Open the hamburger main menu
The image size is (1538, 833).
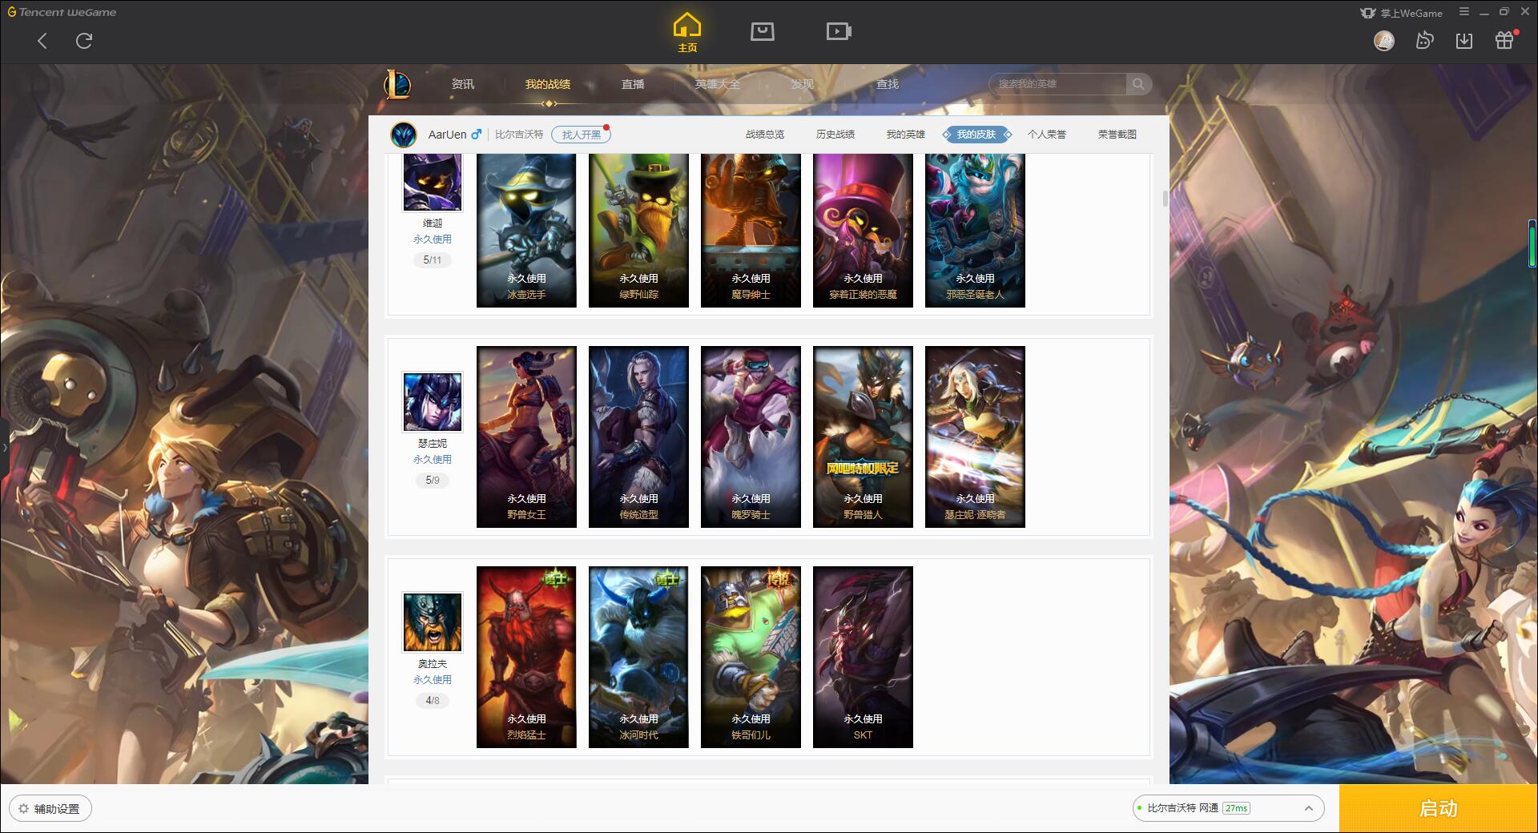(1464, 12)
